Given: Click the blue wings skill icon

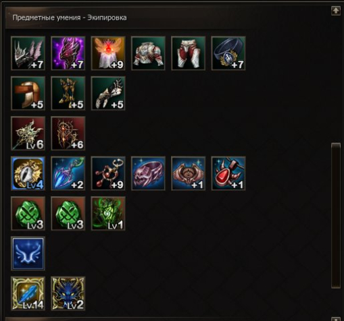Looking at the screenshot, I should pos(28,254).
